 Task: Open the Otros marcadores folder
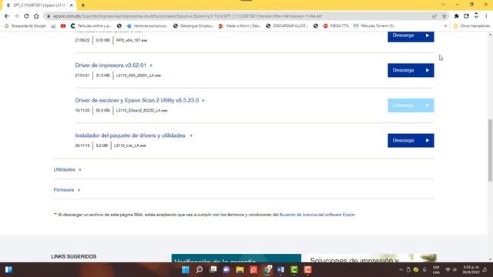tap(471, 25)
